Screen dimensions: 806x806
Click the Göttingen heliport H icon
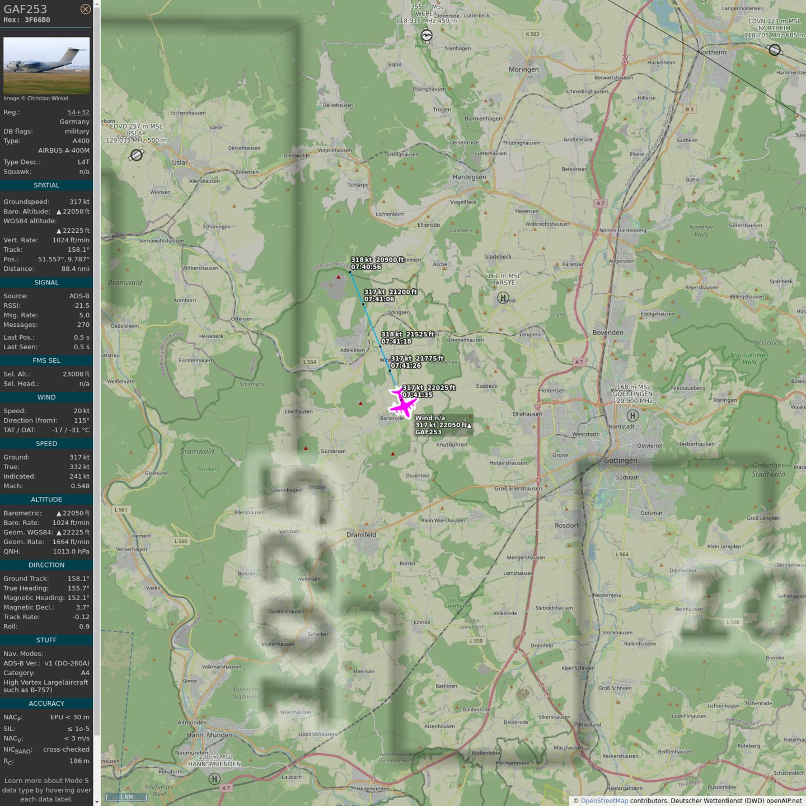coord(632,415)
